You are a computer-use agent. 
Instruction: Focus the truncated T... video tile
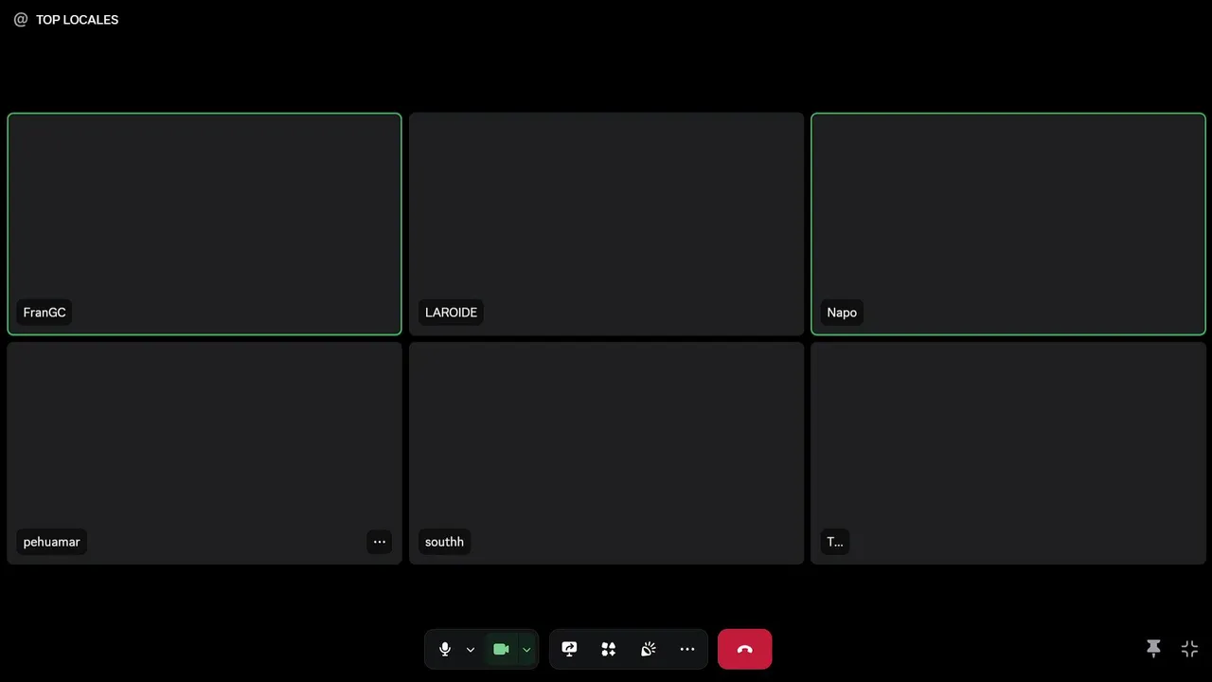[x=1008, y=454]
